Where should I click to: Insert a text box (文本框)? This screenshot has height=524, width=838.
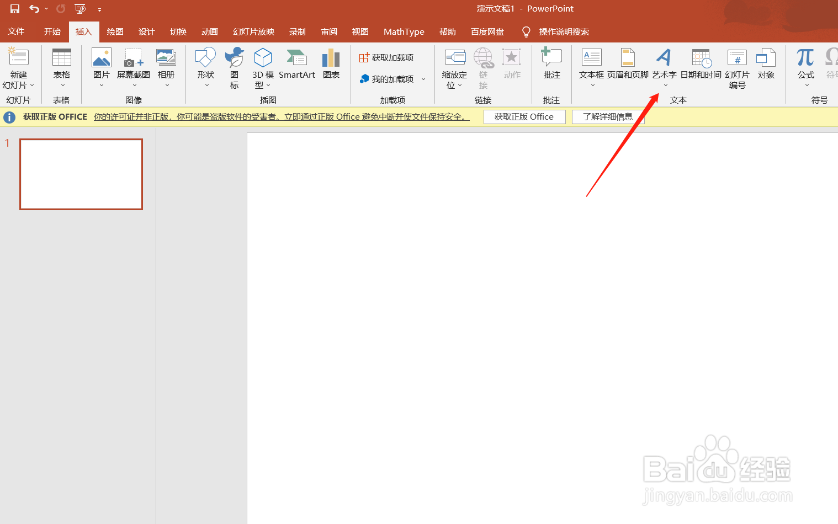[x=591, y=68]
